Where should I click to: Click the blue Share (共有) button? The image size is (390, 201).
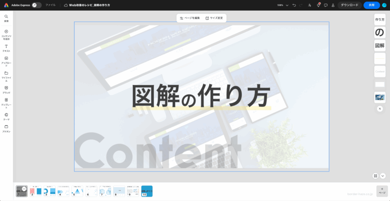coord(371,5)
